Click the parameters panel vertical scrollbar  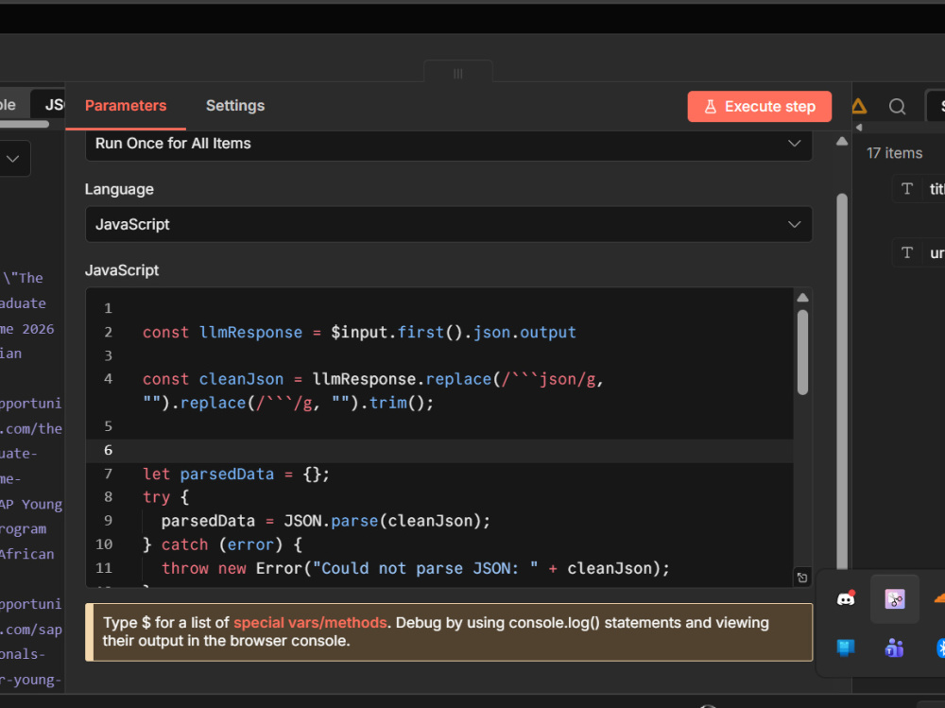[x=842, y=381]
